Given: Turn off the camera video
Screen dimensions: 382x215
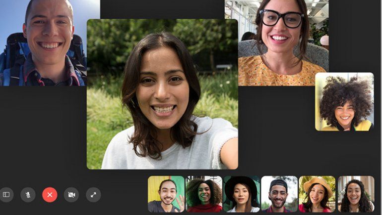Looking at the screenshot, I should pyautogui.click(x=71, y=195).
